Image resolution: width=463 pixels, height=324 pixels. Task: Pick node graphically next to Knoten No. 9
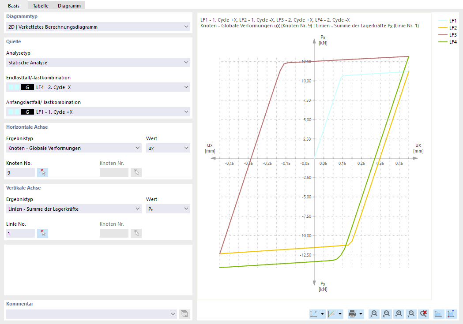(42, 172)
